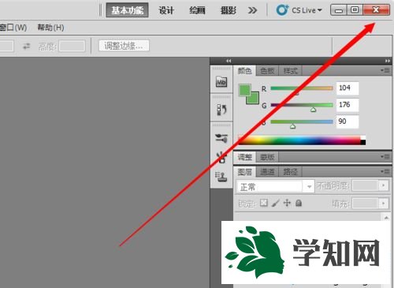
Task: Select the 通道 channels tab
Action: click(x=267, y=172)
